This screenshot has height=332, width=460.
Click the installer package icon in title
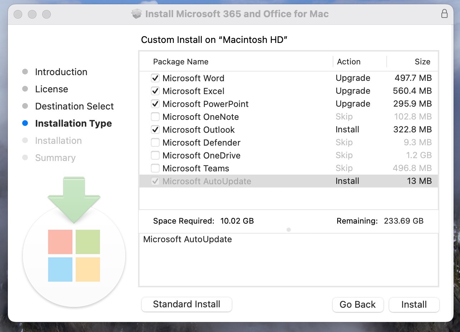click(x=137, y=14)
